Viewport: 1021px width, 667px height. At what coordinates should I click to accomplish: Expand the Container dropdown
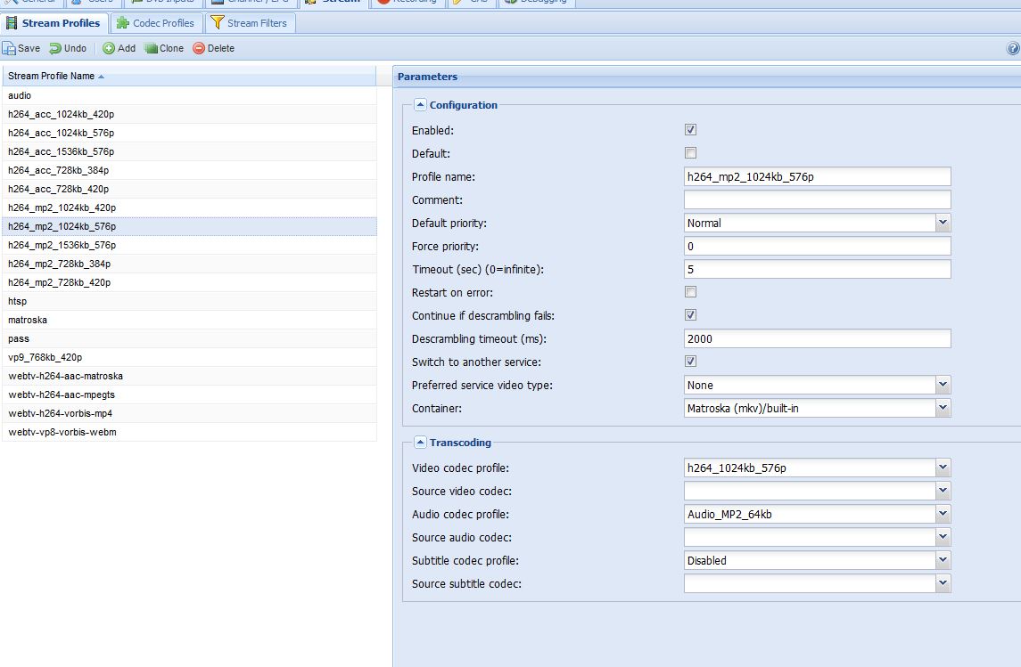coord(943,408)
